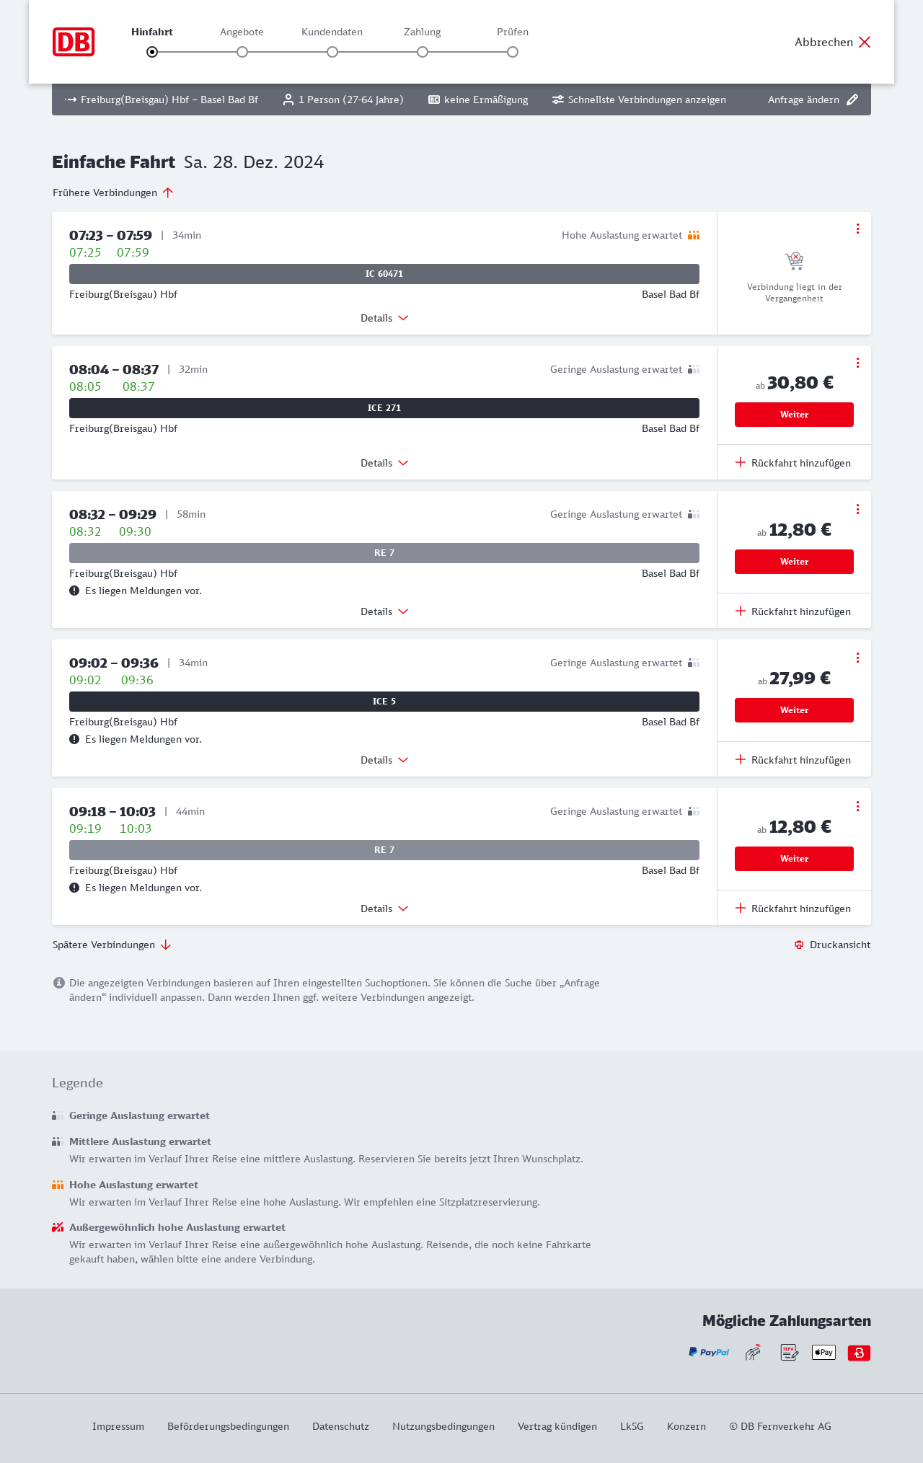The image size is (923, 1463).
Task: Open three-dot menu for ICE 271 connection
Action: [x=857, y=363]
